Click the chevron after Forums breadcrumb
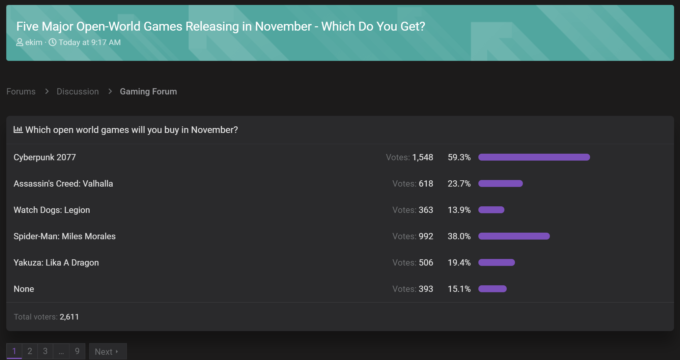The image size is (680, 360). [46, 91]
